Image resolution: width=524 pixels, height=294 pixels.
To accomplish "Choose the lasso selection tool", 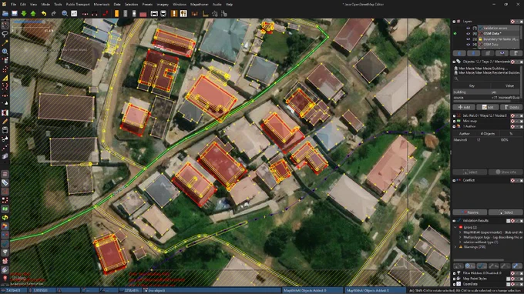I will (5, 34).
